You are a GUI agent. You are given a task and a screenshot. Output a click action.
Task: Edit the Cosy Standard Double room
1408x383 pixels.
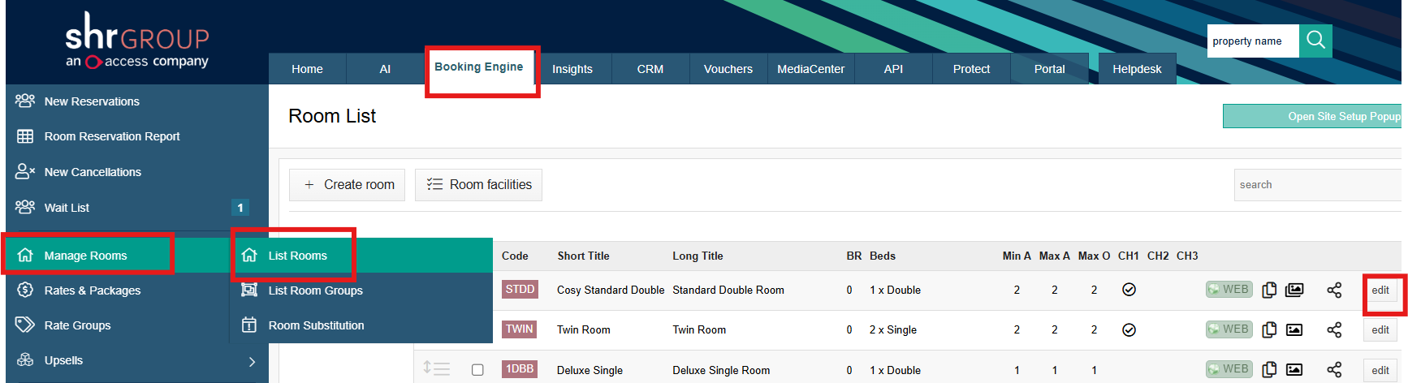click(x=1380, y=290)
